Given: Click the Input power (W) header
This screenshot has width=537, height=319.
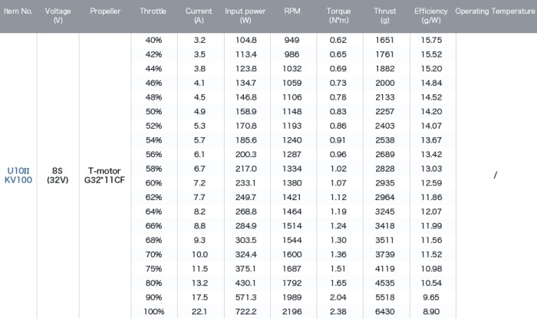Looking at the screenshot, I should click(x=245, y=15).
